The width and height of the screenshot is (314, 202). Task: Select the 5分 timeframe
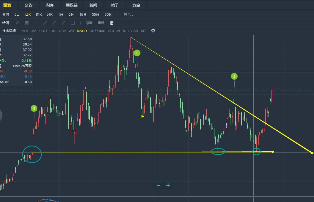[x=71, y=15]
